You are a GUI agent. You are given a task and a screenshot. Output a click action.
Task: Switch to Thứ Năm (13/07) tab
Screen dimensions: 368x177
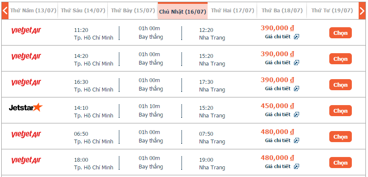click(33, 11)
